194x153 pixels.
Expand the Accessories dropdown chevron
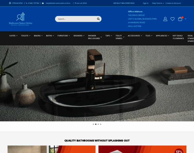point(141,36)
